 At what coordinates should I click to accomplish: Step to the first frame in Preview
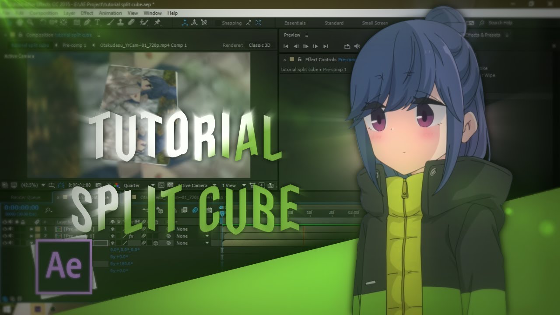[286, 46]
